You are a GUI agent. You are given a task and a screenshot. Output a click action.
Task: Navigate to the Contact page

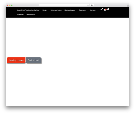coord(93,10)
